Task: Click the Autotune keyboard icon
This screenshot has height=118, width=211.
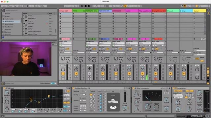Action: [x=113, y=108]
